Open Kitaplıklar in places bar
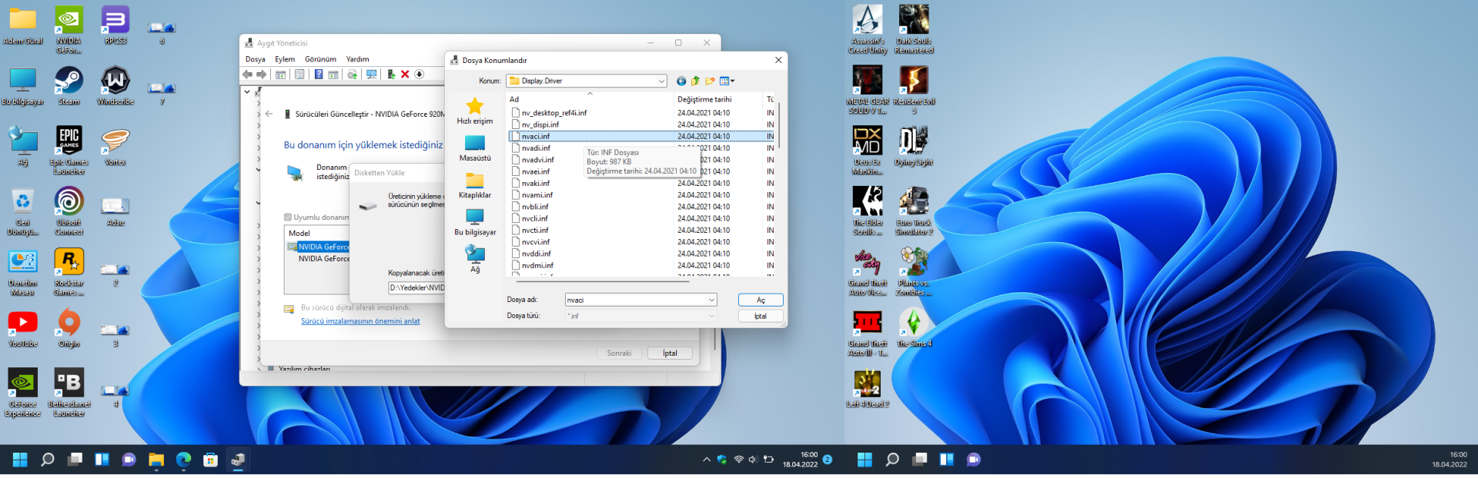The image size is (1478, 478). click(475, 185)
